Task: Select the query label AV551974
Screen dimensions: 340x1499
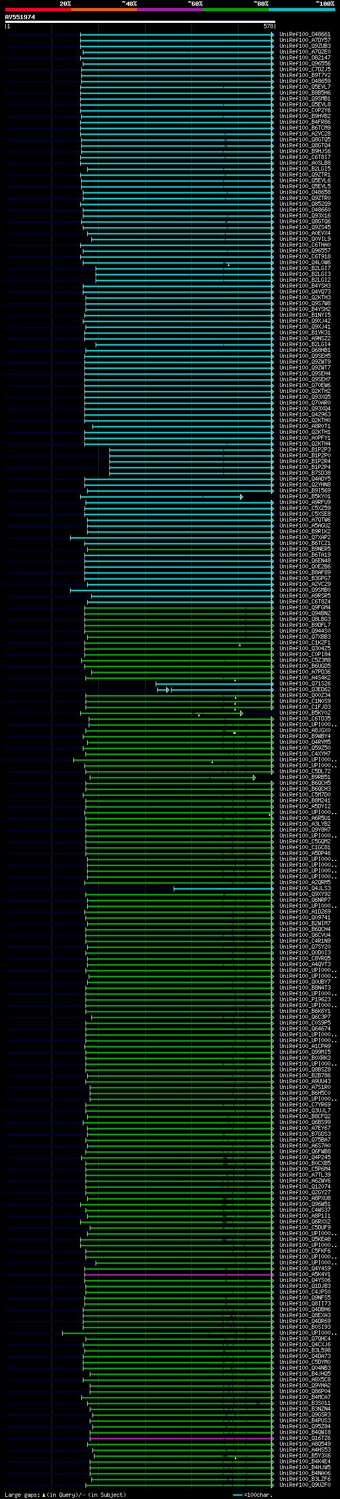Action: click(20, 18)
